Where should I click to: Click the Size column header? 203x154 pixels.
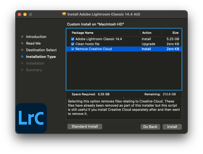(x=175, y=33)
